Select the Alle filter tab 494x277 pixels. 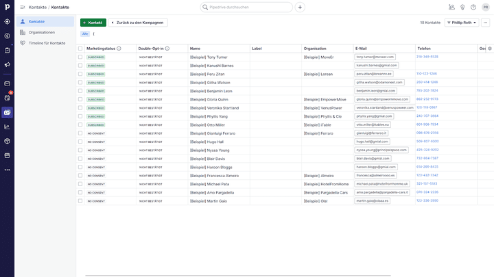(x=85, y=34)
